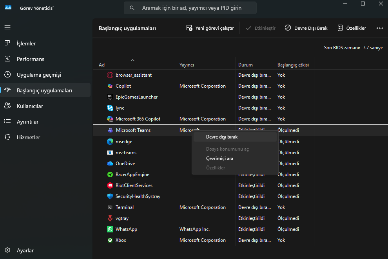388x259 pixels.
Task: Open Ayarlar gear icon
Action: tap(7, 250)
